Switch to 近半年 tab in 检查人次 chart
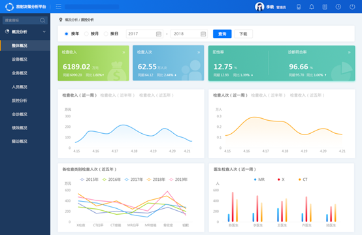The height and width of the screenshot is (235, 362). coord(269,95)
